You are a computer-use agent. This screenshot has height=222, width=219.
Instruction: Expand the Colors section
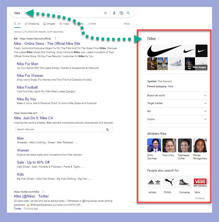pyautogui.click(x=177, y=119)
